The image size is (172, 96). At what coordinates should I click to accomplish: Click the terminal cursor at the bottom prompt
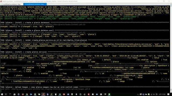click(1, 91)
